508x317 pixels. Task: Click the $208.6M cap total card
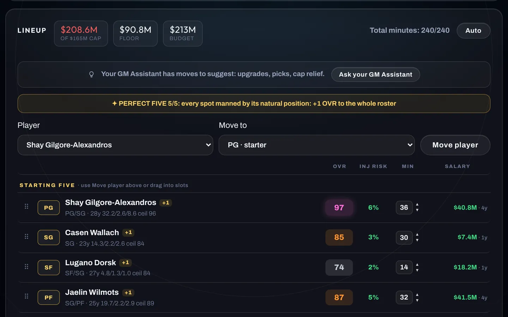81,33
